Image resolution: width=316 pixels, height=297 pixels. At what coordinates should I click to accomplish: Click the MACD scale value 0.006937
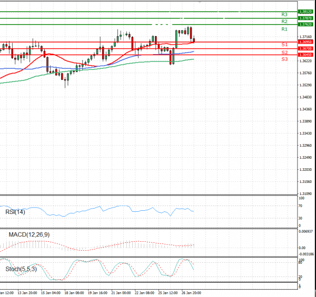305,231
